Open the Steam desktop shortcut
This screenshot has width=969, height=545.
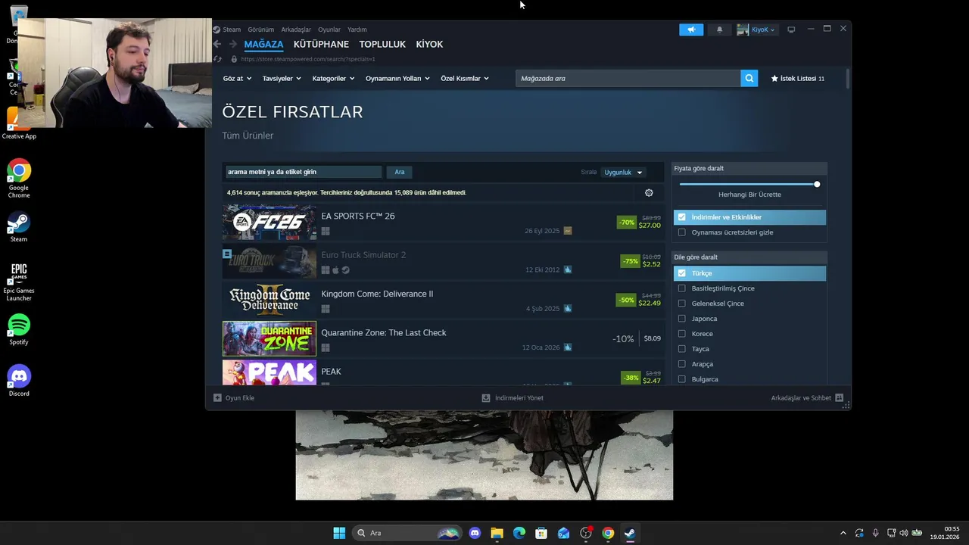point(19,226)
